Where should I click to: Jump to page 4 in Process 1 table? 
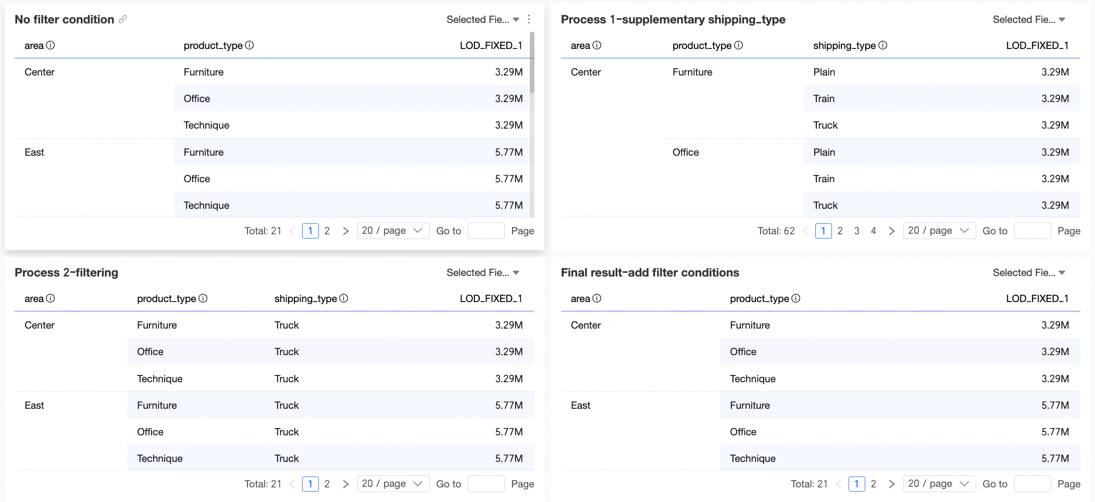tap(874, 231)
